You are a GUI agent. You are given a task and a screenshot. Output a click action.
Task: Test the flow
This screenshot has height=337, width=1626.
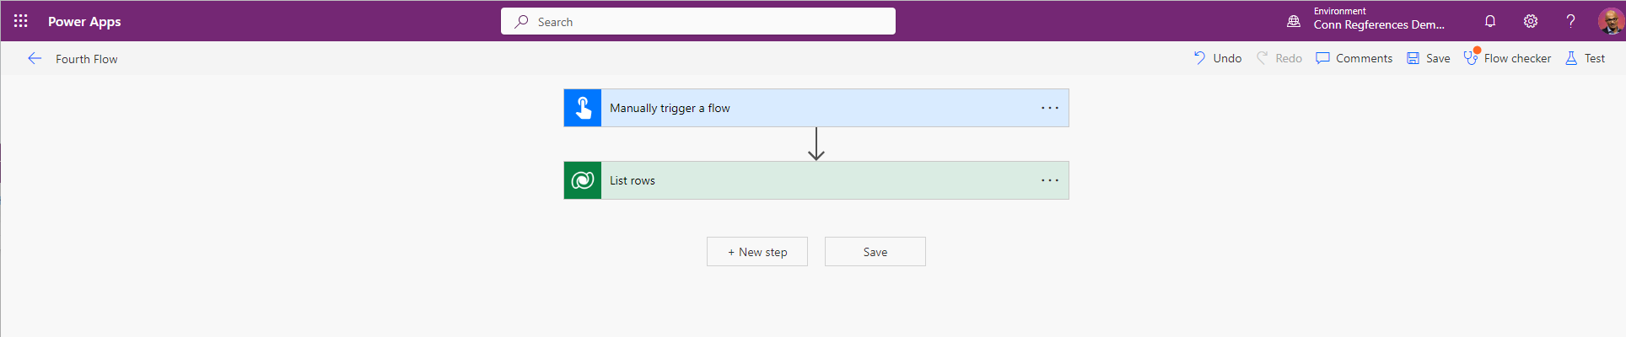click(1586, 58)
